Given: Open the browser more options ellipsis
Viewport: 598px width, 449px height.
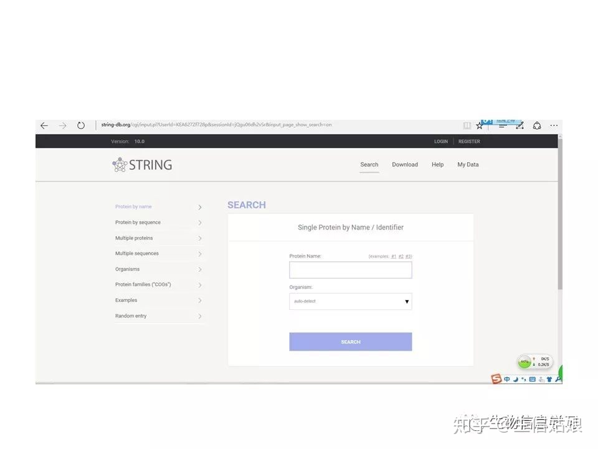Looking at the screenshot, I should [554, 125].
